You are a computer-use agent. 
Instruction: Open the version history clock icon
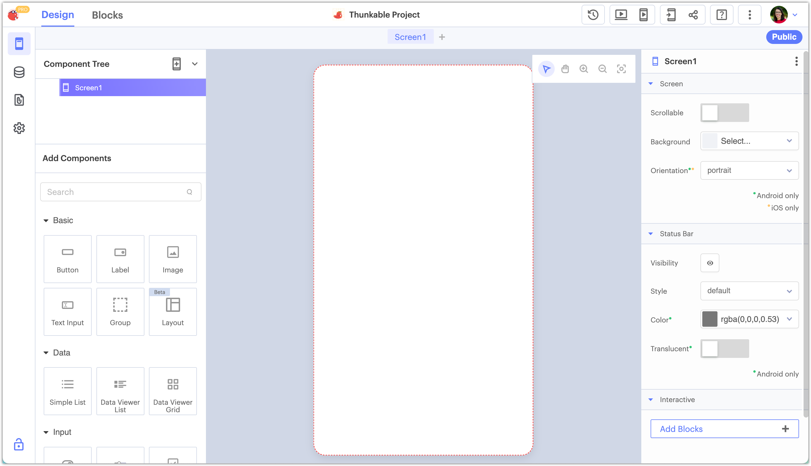click(593, 15)
